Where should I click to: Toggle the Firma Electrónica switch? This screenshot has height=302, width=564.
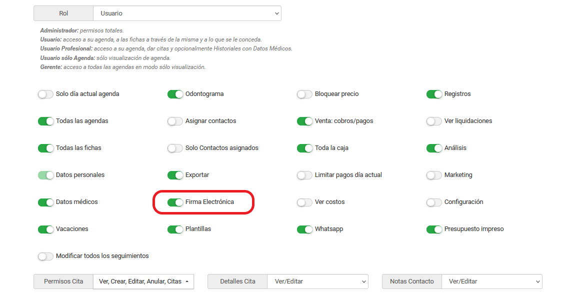coord(175,202)
